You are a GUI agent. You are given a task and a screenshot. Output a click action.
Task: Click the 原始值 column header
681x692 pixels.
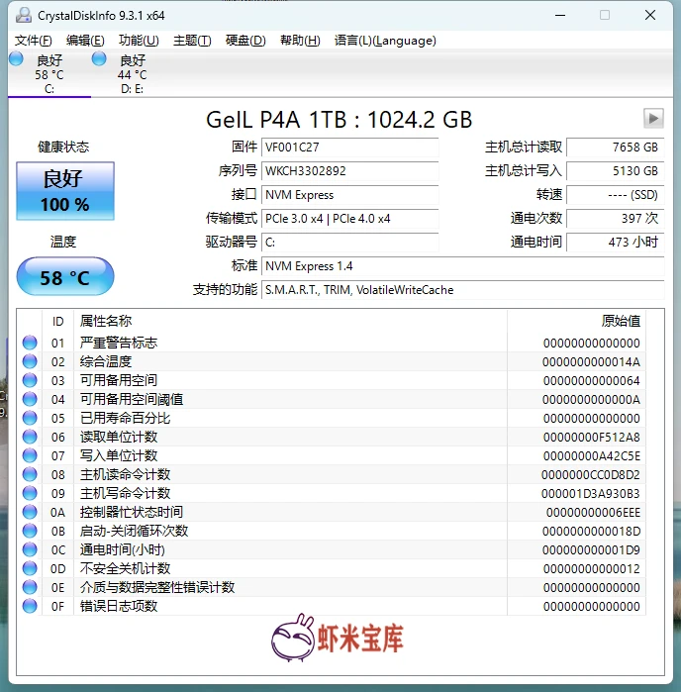[x=576, y=321]
